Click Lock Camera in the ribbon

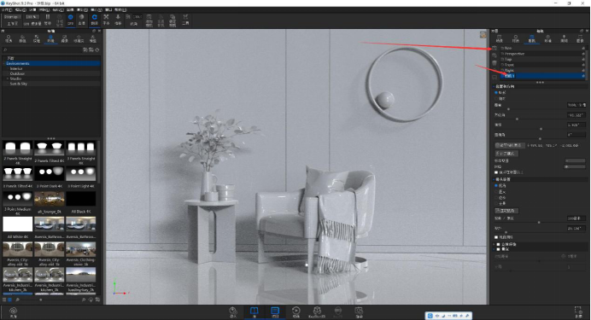pyautogui.click(x=173, y=20)
